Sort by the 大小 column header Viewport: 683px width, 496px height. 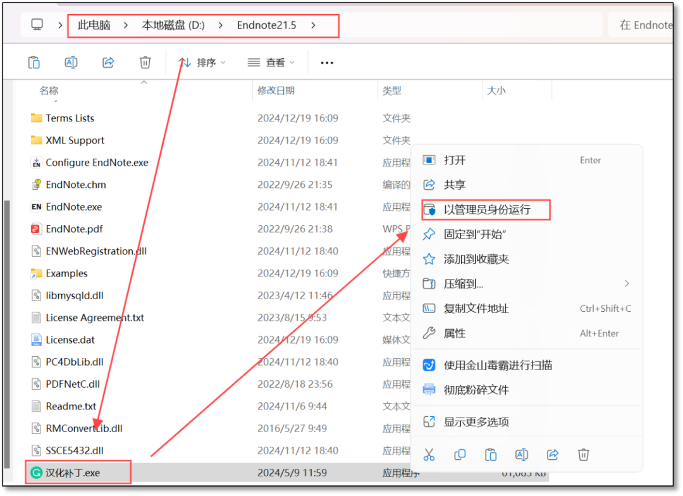[x=496, y=90]
